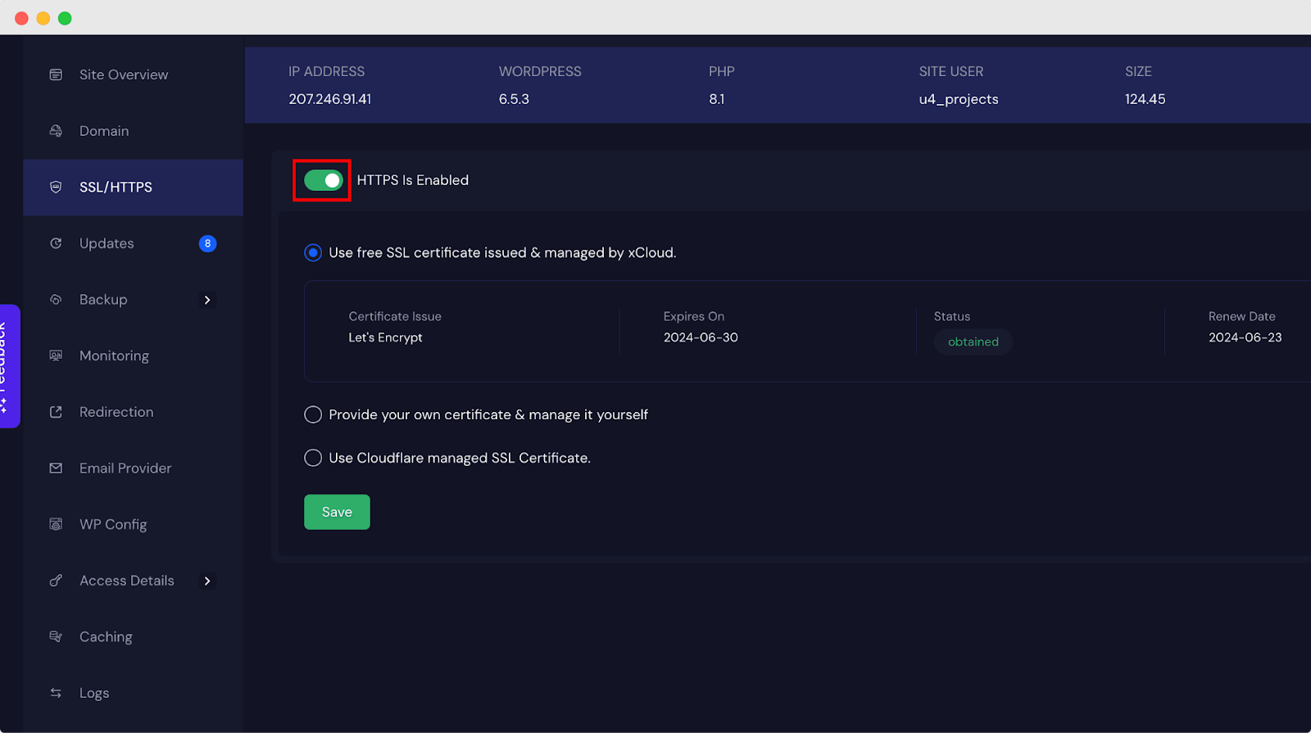Open the Monitoring section
The image size is (1311, 733).
pos(133,355)
